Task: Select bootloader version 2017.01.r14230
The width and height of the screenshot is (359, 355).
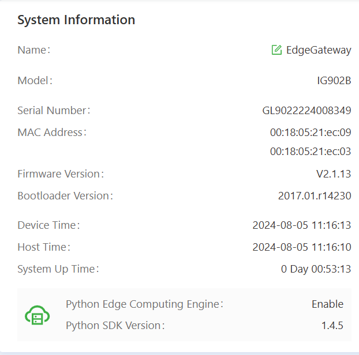Action: (315, 196)
